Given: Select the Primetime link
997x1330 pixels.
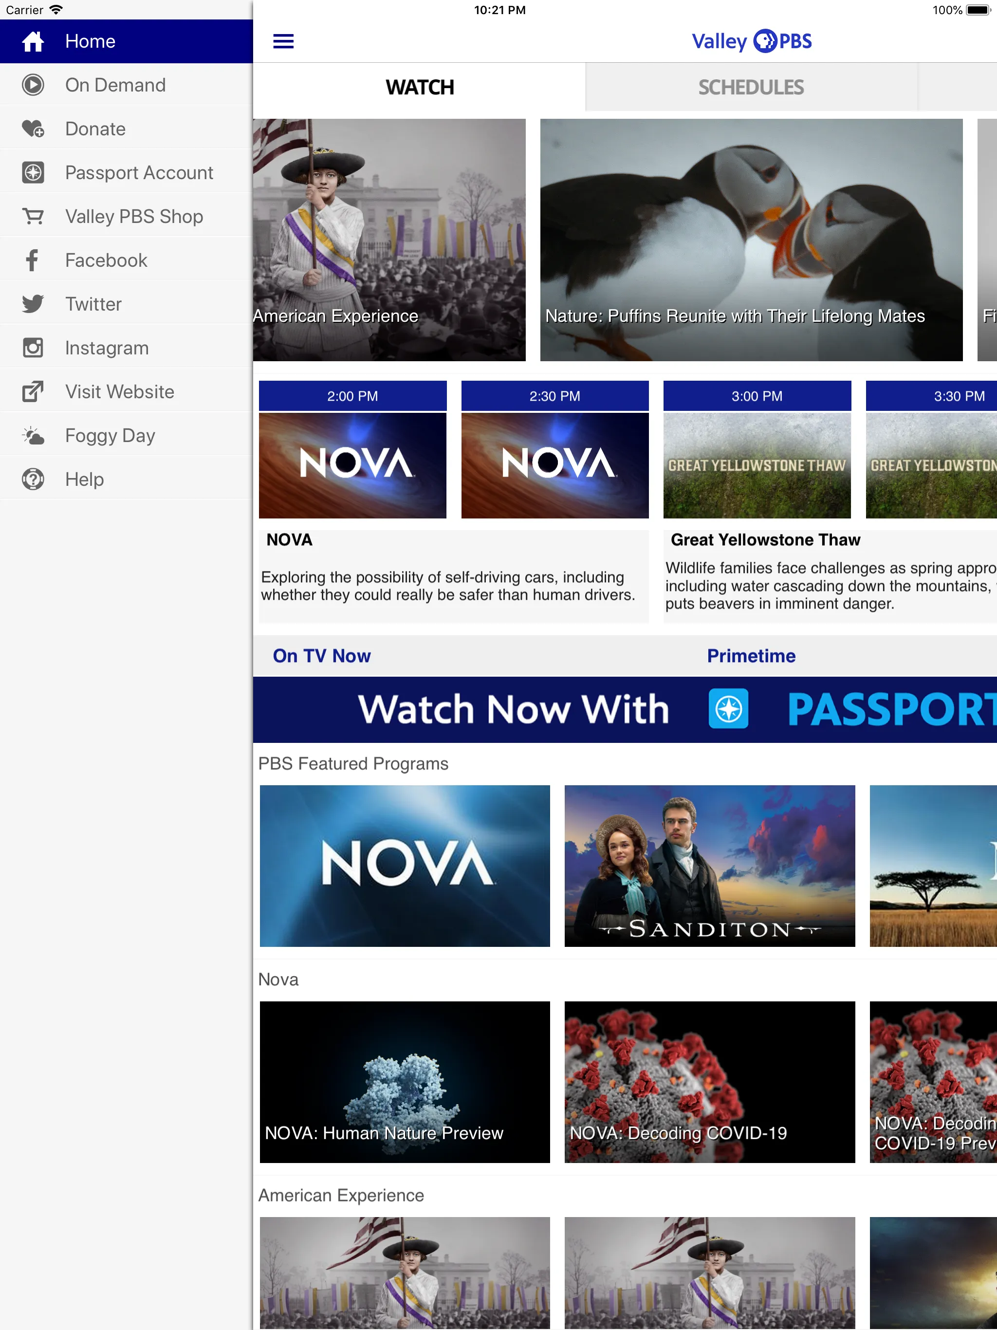Looking at the screenshot, I should point(751,656).
